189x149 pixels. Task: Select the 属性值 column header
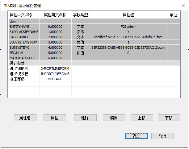pyautogui.click(x=128, y=15)
